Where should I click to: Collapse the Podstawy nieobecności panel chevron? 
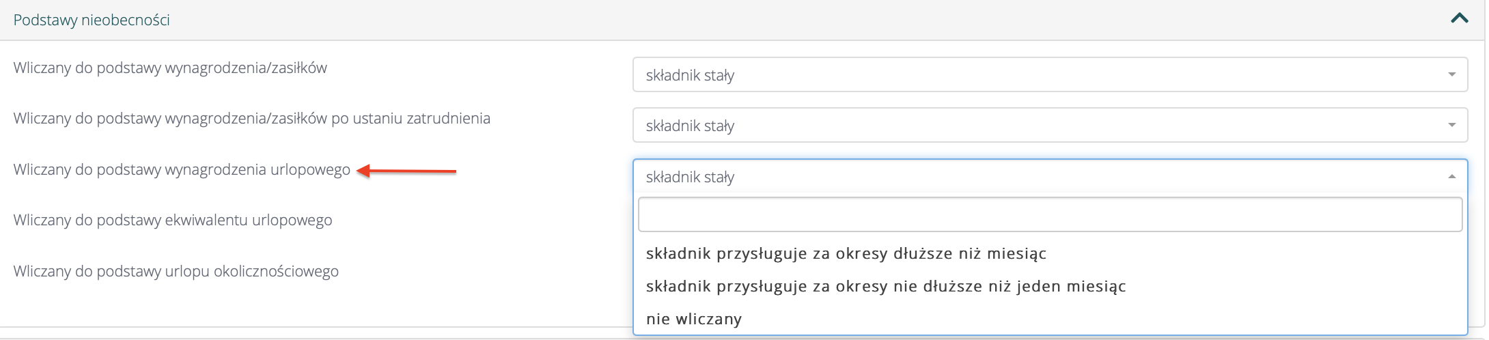point(1459,19)
